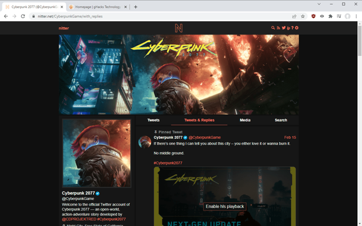
Task: Open the media control playlist icon
Action: (x=339, y=16)
